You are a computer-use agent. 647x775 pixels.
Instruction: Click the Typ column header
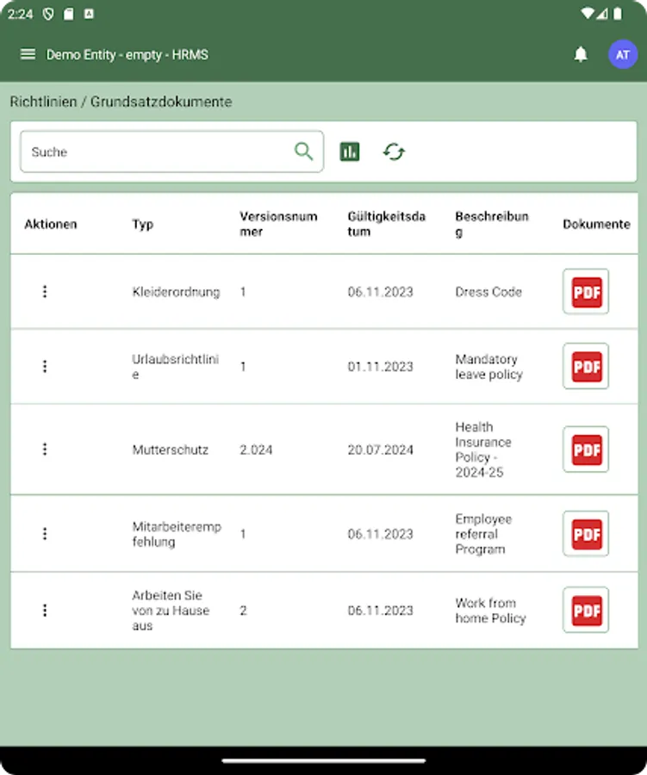pyautogui.click(x=142, y=224)
